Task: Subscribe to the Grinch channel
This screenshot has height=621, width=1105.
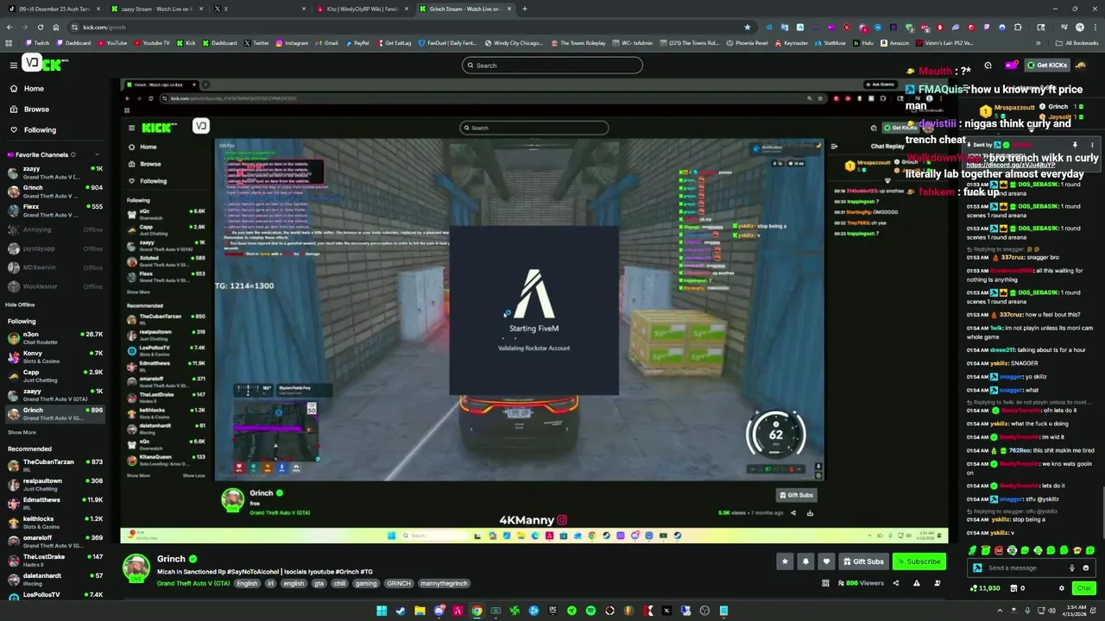Action: coord(919,561)
